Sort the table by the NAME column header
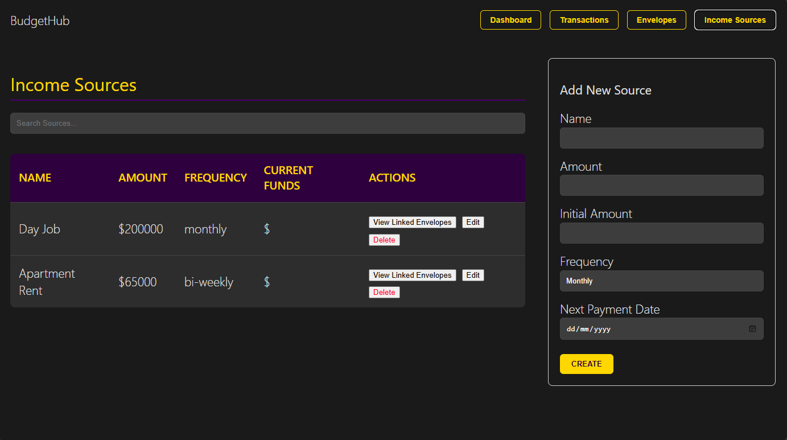 click(35, 178)
